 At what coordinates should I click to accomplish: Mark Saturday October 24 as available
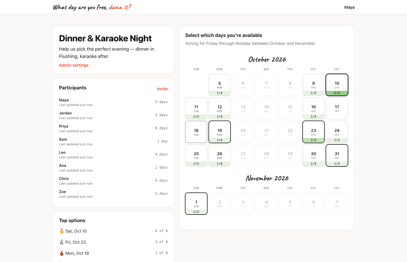click(x=337, y=132)
